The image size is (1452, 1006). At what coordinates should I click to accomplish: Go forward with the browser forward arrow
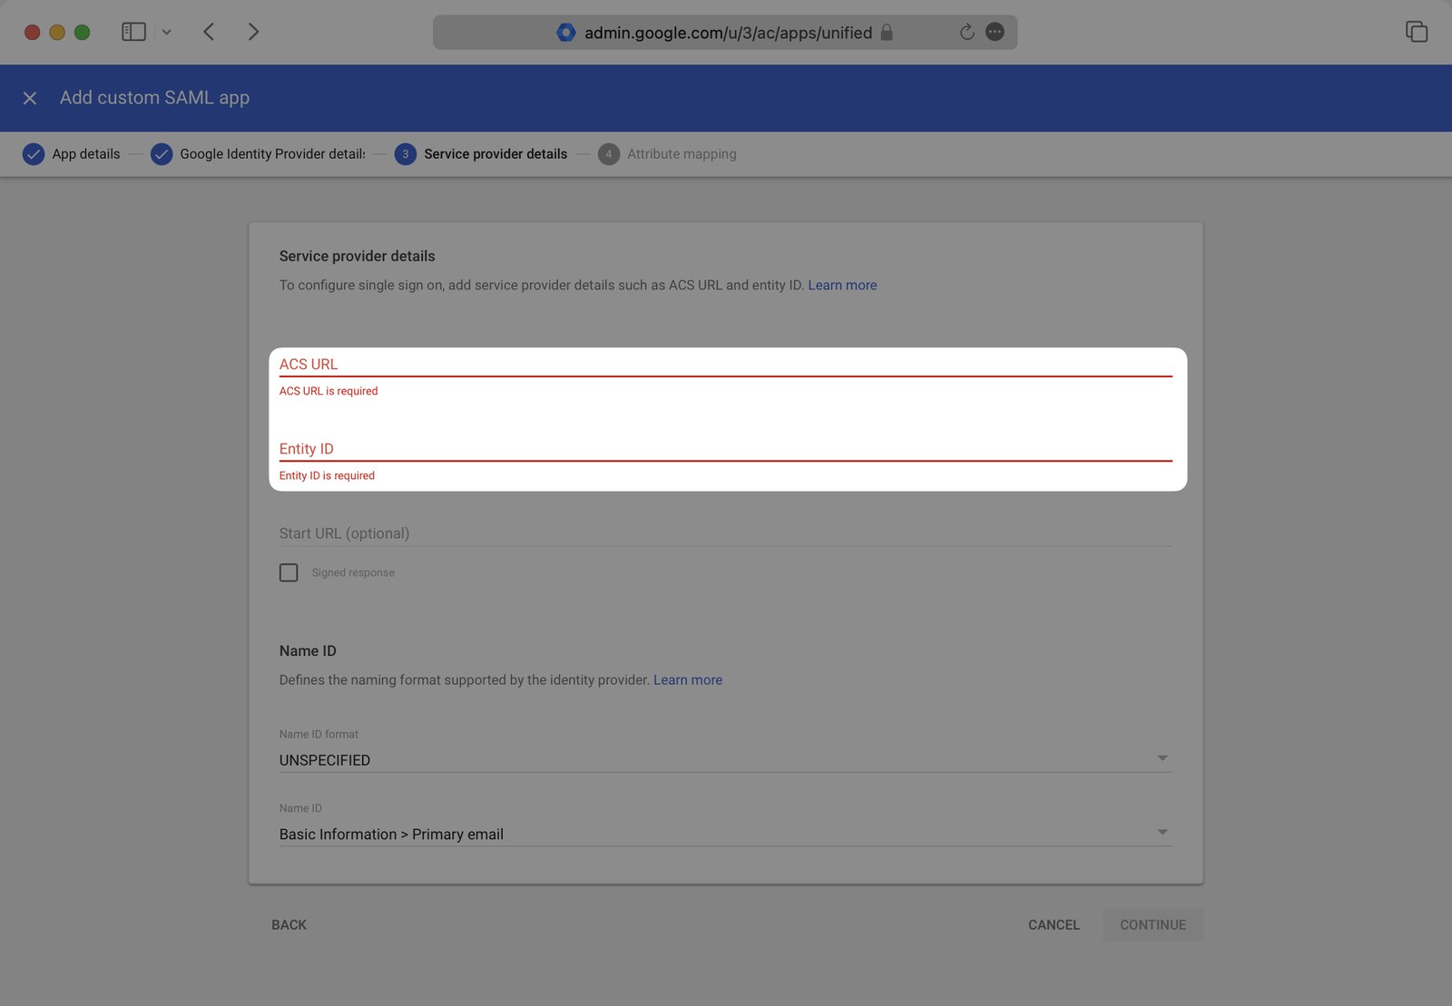(253, 32)
